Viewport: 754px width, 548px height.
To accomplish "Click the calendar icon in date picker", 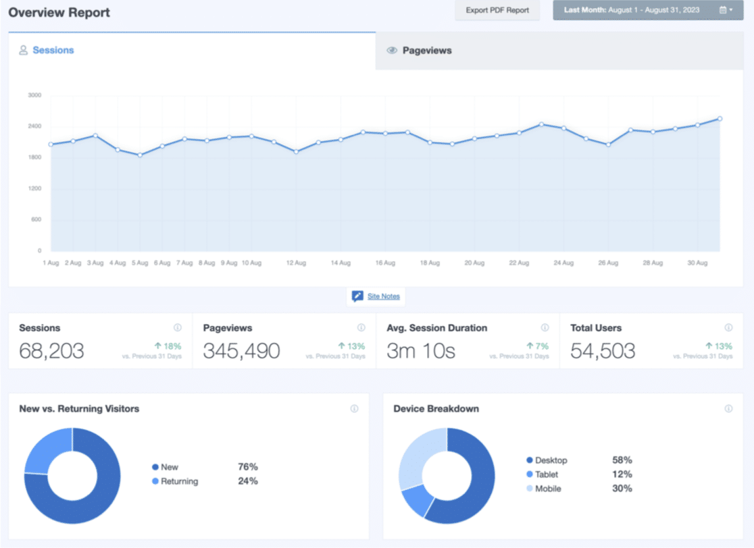I will 722,11.
